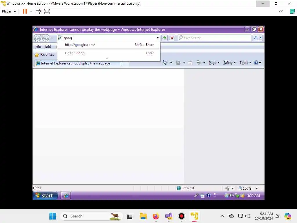The image size is (297, 223).
Task: Show hidden icons chevron in Windows 11 tray
Action: coord(222,216)
